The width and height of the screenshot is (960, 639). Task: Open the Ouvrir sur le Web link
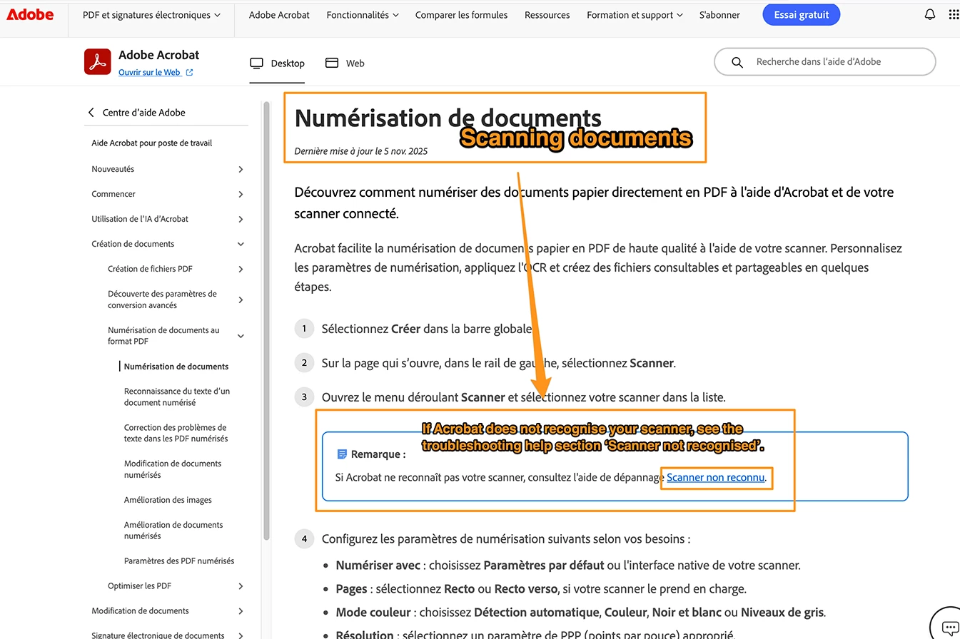[x=156, y=72]
